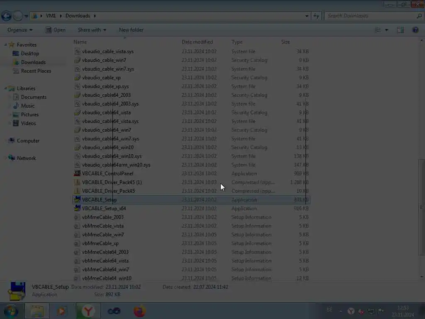Screen dimensions: 425x319
Task: Open the Organize menu
Action: point(20,30)
